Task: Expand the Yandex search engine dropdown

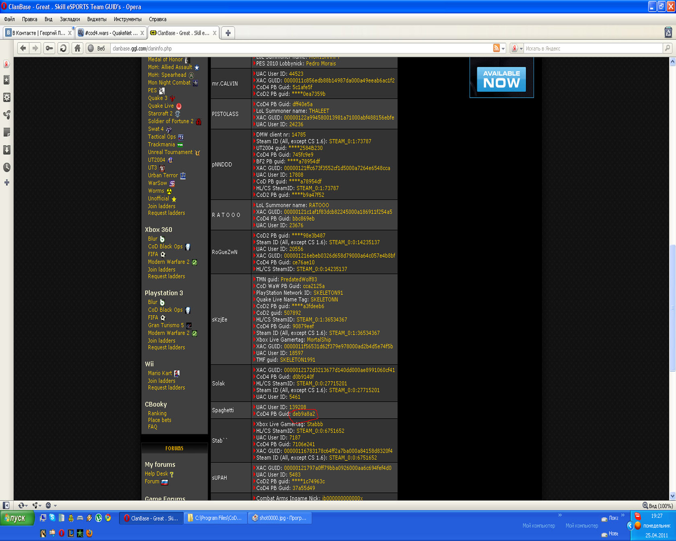Action: (x=521, y=49)
